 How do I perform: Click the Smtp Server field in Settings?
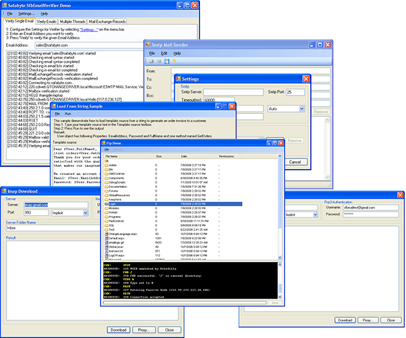pos(233,92)
